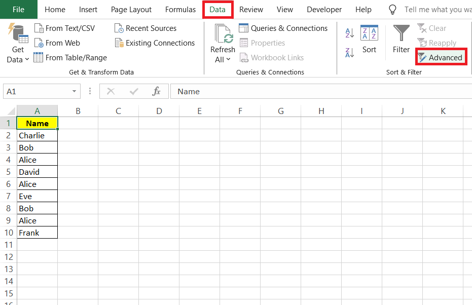The image size is (472, 305).
Task: Open data range Properties
Action: pyautogui.click(x=262, y=43)
